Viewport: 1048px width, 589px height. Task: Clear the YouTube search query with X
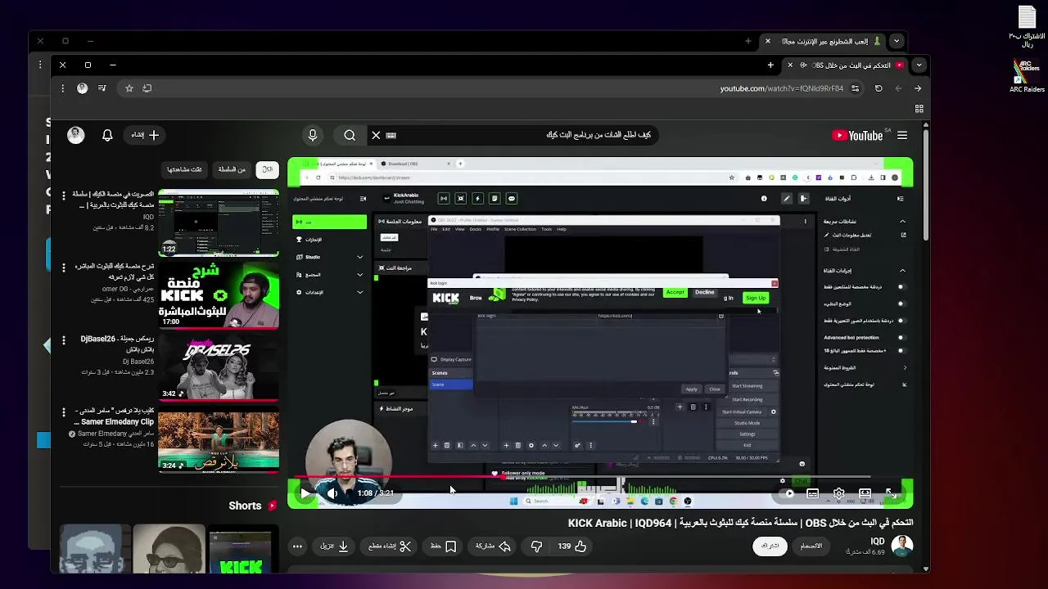tap(376, 135)
